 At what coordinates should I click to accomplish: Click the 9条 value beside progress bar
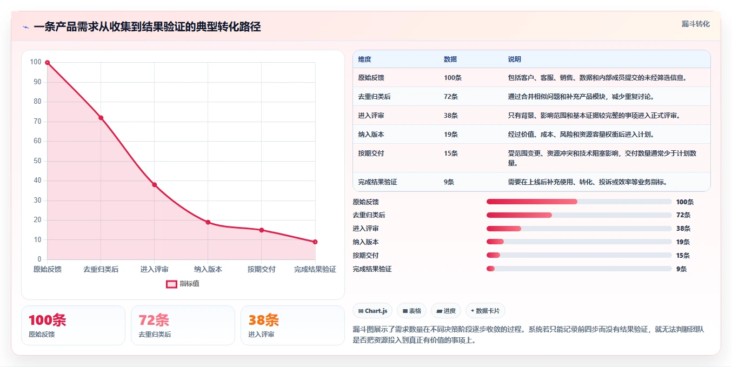[x=681, y=269]
